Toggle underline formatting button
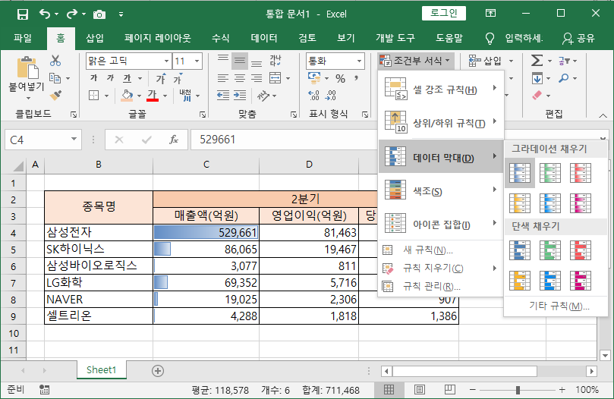The width and height of the screenshot is (614, 399). tap(127, 78)
